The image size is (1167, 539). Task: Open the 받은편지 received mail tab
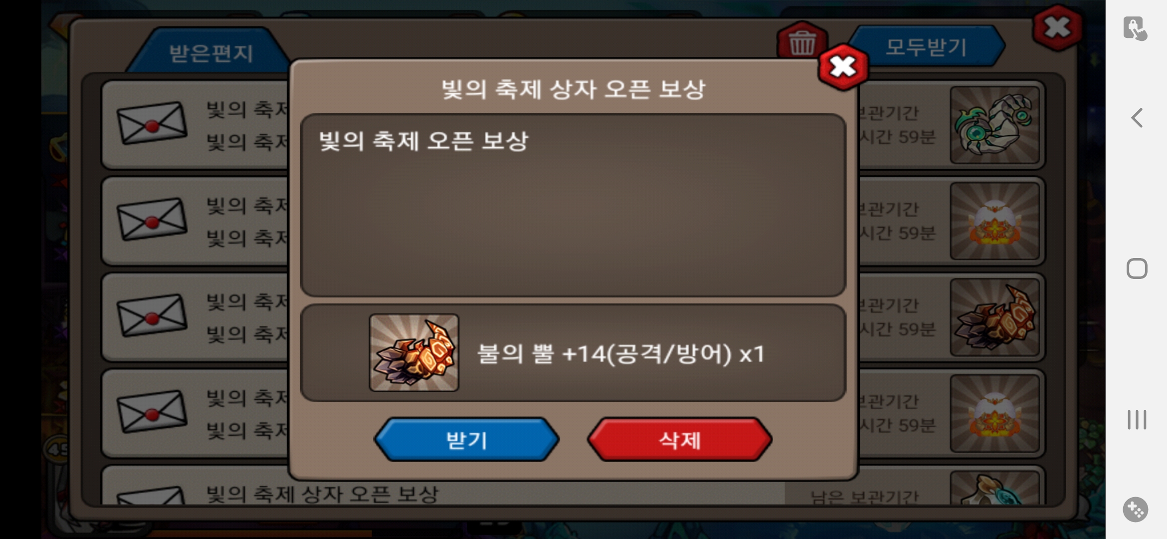[x=210, y=52]
